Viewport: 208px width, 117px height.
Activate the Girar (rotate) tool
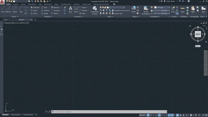44,7
